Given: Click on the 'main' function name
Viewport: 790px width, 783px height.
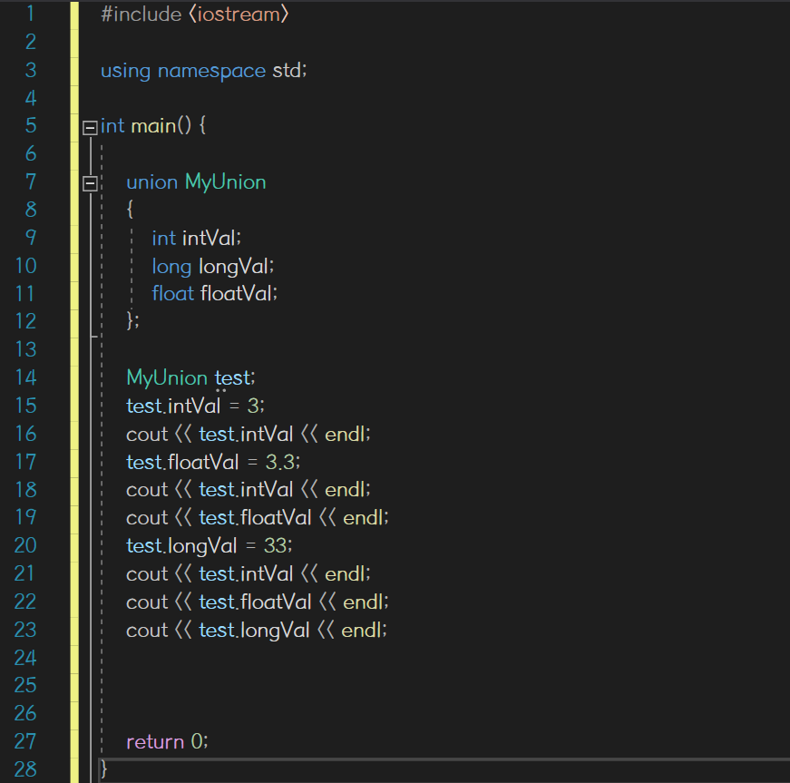Looking at the screenshot, I should 153,126.
